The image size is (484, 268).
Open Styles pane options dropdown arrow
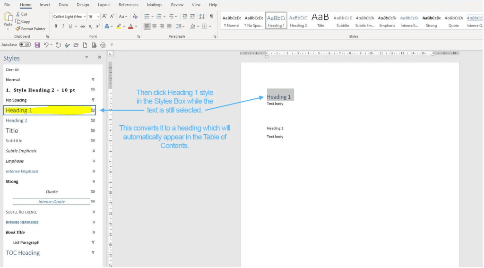tap(87, 57)
